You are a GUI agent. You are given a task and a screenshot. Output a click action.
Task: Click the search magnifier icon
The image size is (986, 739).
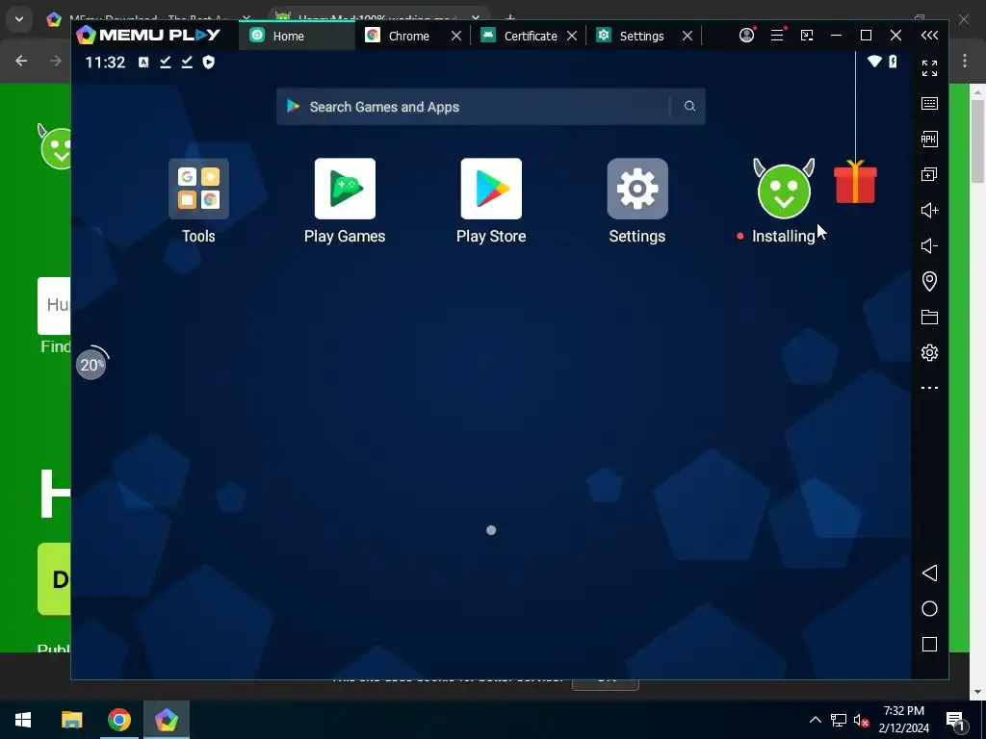click(x=689, y=106)
